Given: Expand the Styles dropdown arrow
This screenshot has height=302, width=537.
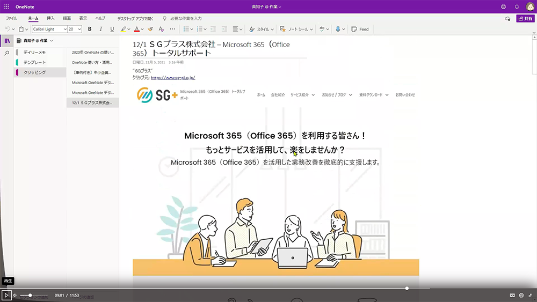Looking at the screenshot, I should (272, 30).
